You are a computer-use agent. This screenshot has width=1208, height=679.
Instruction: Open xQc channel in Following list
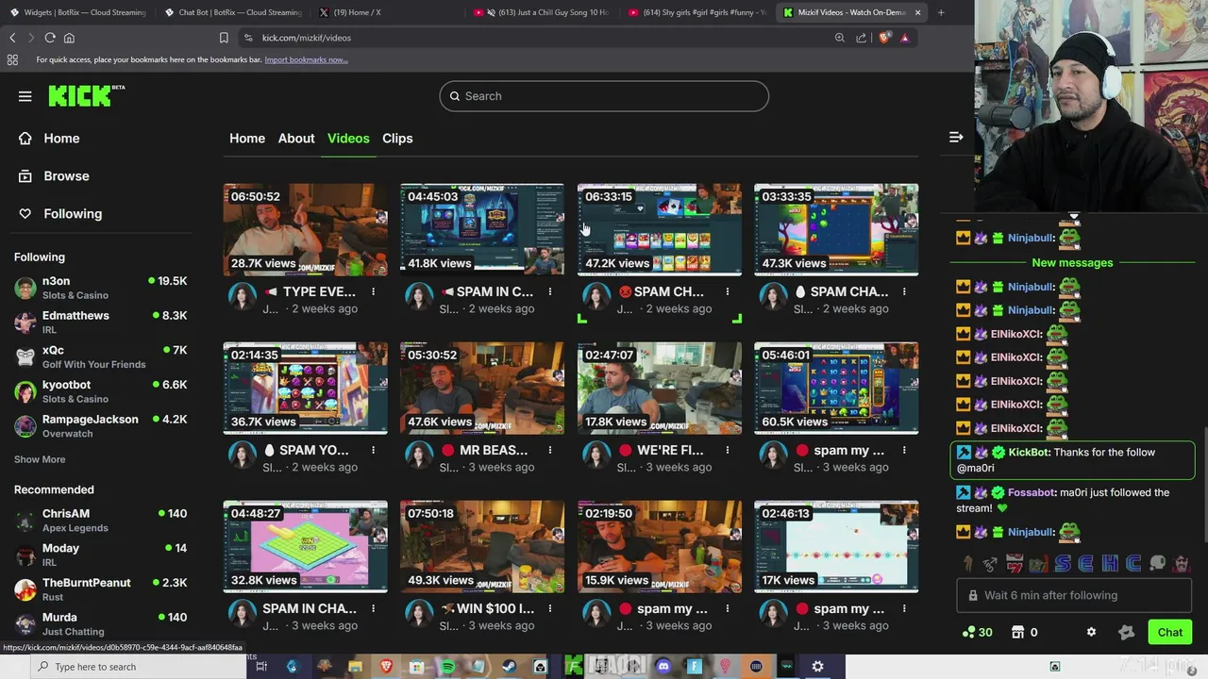[x=101, y=356]
